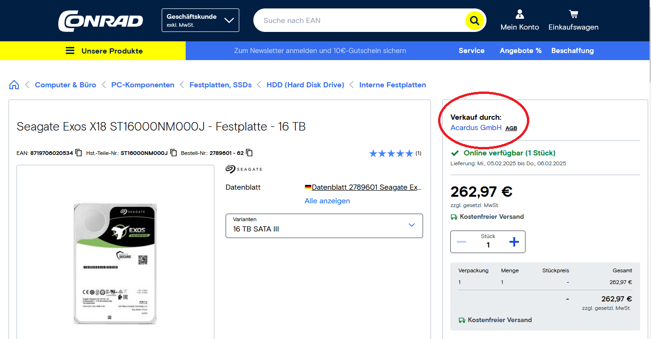Open the AGB link next to seller

pos(511,128)
